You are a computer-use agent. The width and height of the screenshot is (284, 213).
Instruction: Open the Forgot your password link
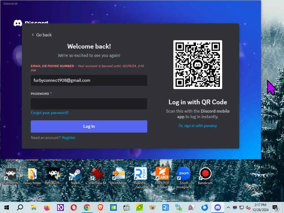(50, 113)
